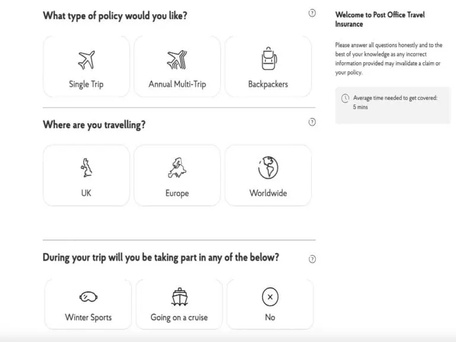This screenshot has height=342, width=456.
Task: Select the Backpackers policy label
Action: coord(268,84)
